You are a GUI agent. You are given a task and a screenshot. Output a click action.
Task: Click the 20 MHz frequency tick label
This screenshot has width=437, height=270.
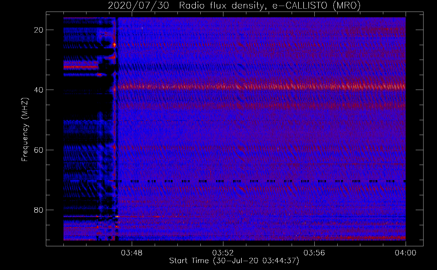[39, 30]
